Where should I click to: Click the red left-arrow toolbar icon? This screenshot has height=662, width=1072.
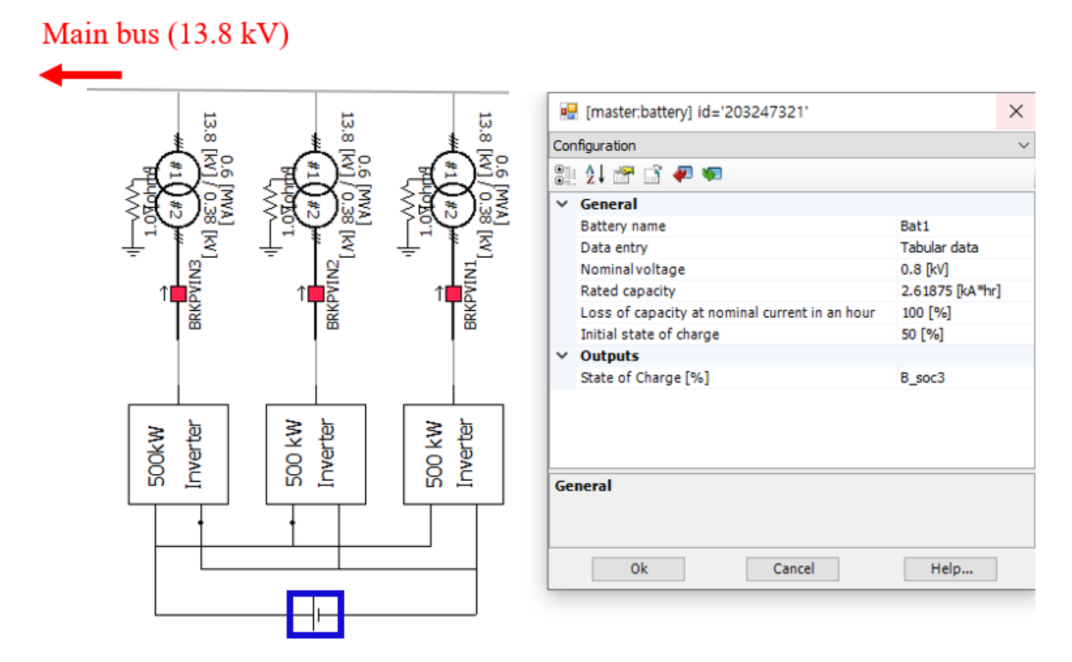coord(683,175)
